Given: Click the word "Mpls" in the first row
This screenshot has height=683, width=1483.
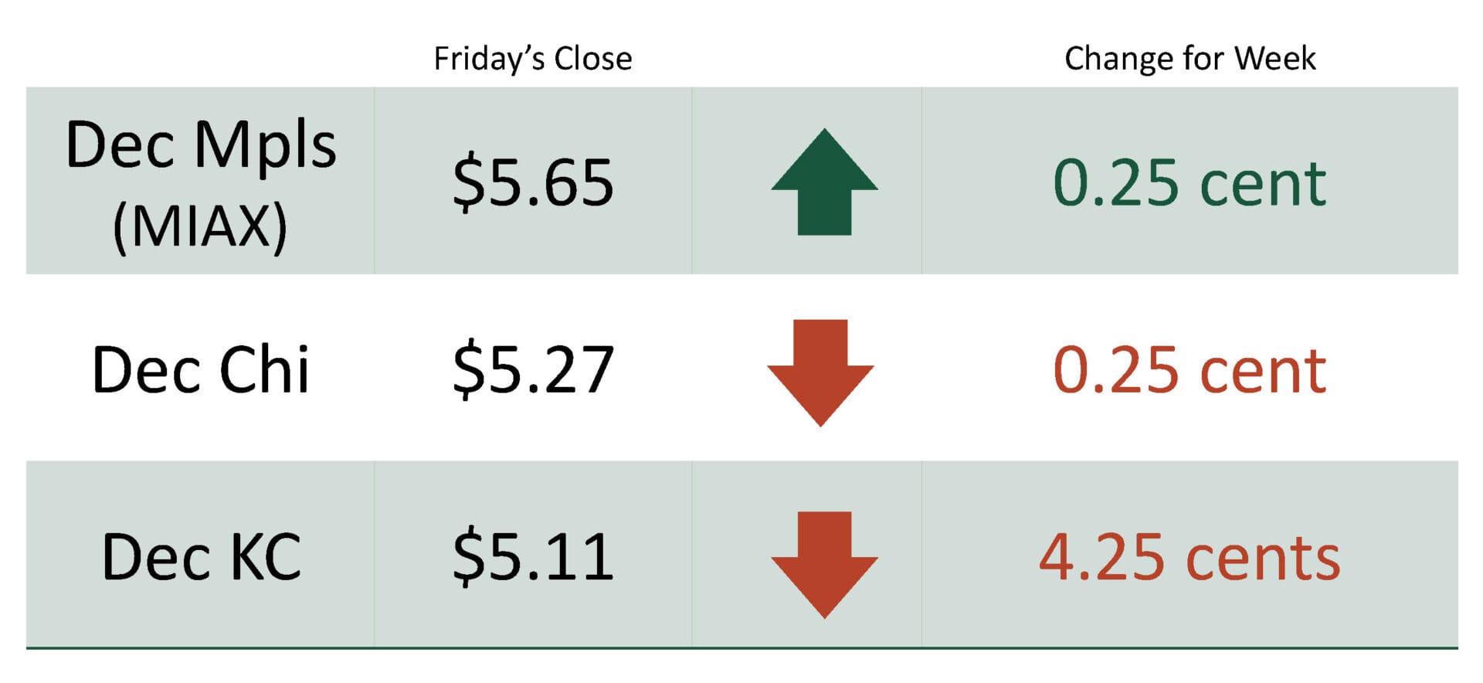Looking at the screenshot, I should tap(265, 145).
